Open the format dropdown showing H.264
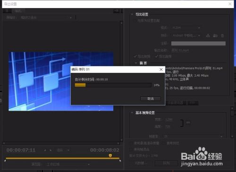Image resolution: width=236 pixels, height=172 pixels. click(186, 28)
